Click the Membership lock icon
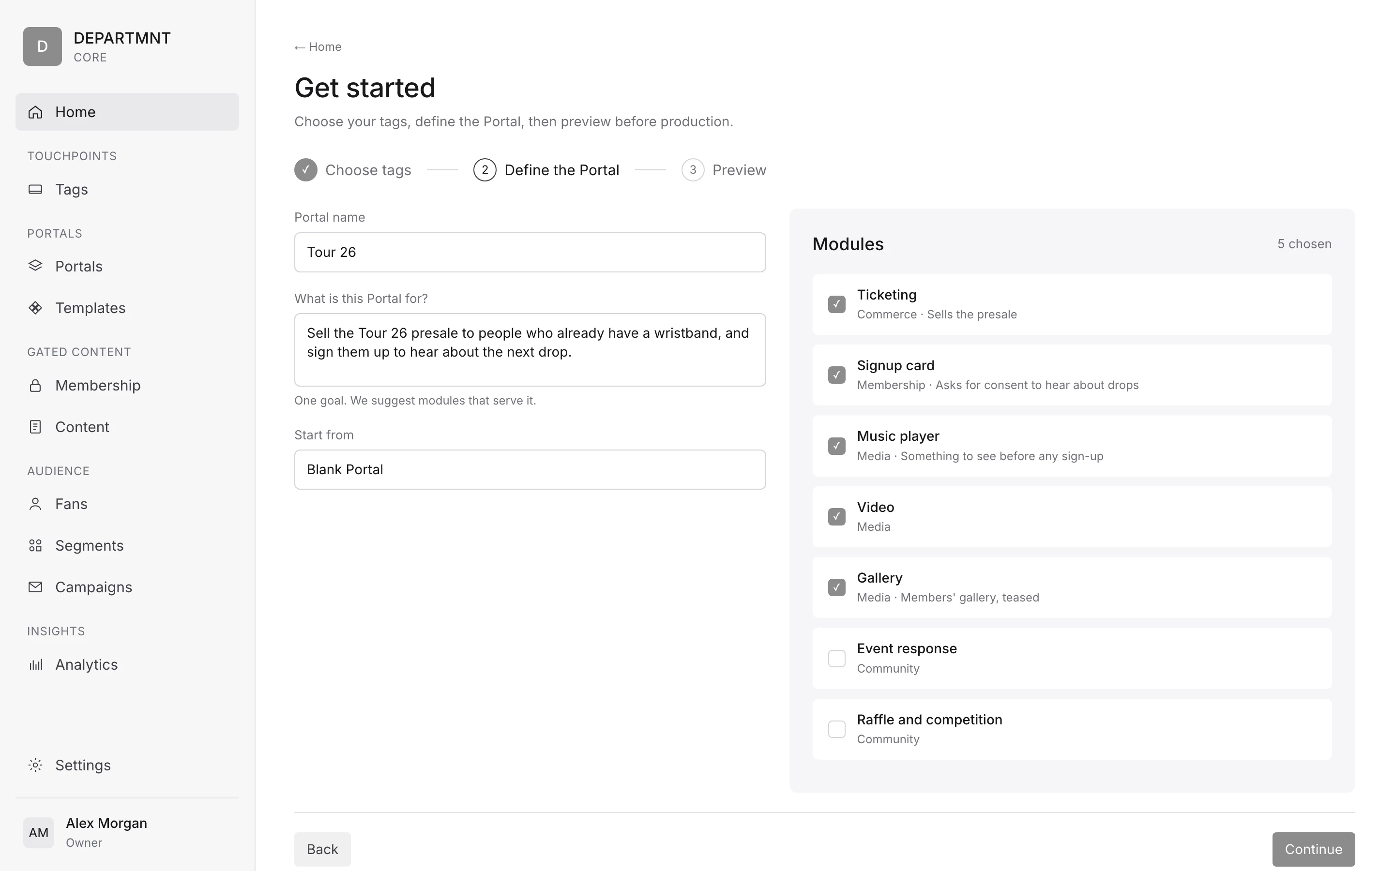Image resolution: width=1394 pixels, height=871 pixels. (x=35, y=385)
